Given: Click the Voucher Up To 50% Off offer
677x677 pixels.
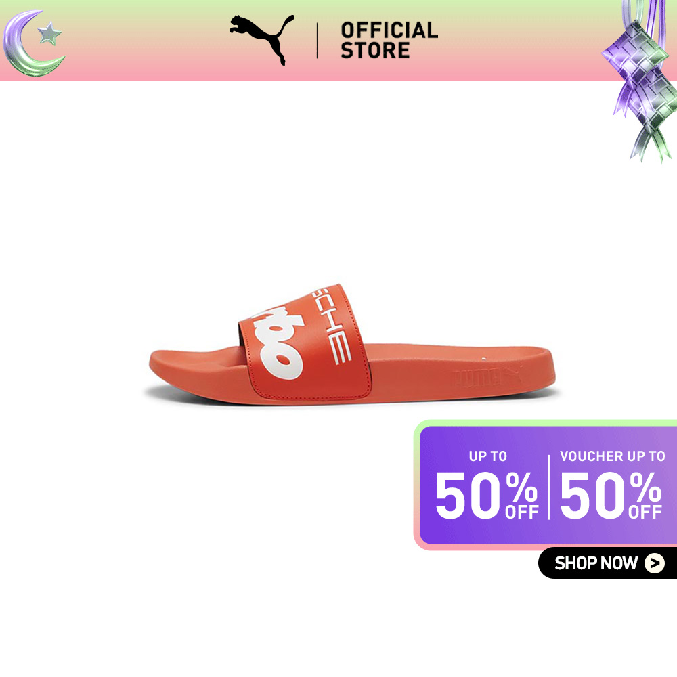Looking at the screenshot, I should [x=611, y=485].
